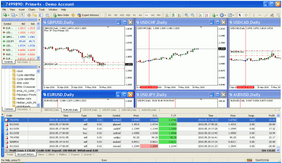Open the Help menu
282x163 pixels.
tap(64, 9)
